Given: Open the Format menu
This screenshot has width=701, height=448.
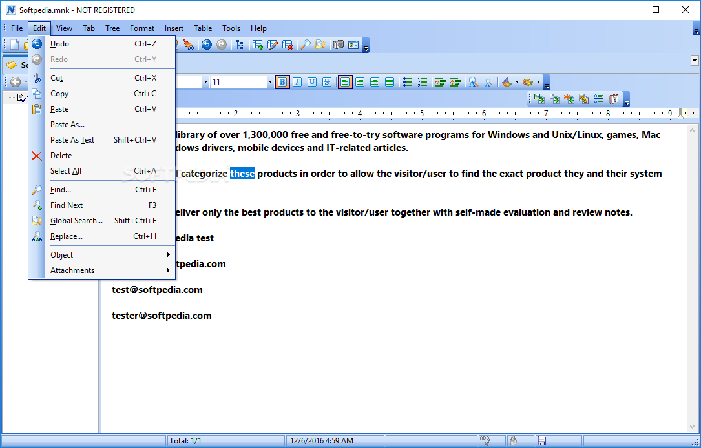Looking at the screenshot, I should click(142, 28).
